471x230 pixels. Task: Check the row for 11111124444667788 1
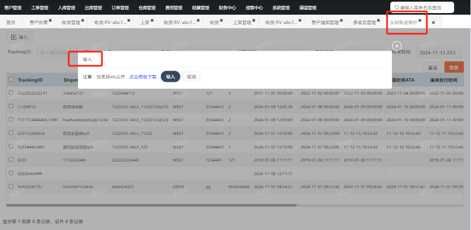pos(11,119)
